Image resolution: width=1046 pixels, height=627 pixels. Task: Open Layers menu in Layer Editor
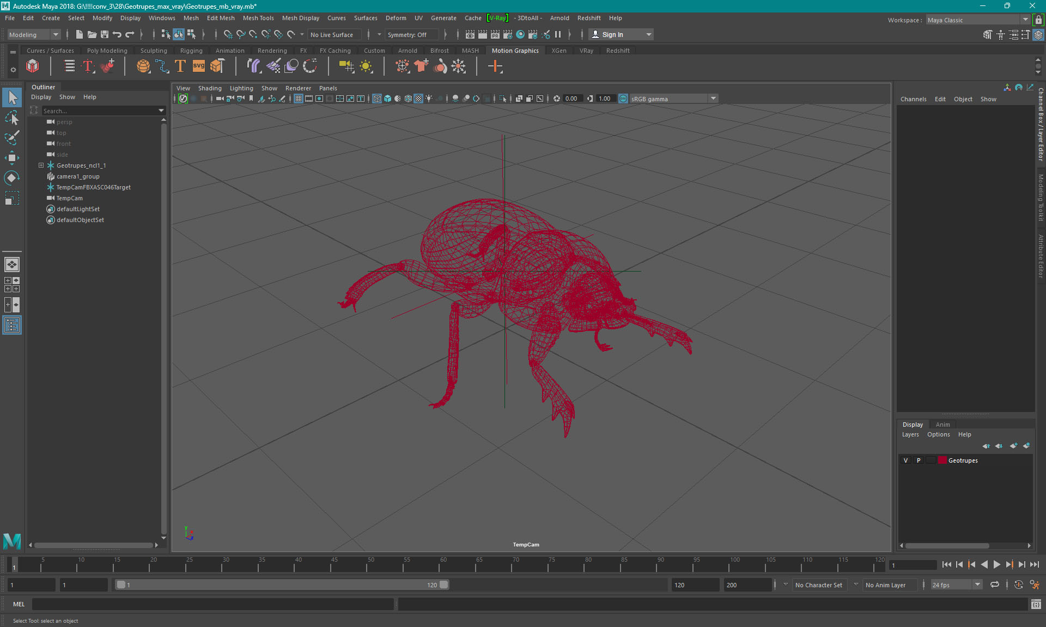coord(910,434)
